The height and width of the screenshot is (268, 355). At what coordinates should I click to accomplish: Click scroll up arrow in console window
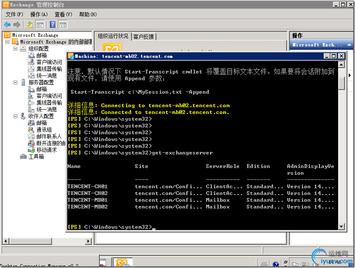click(x=341, y=65)
